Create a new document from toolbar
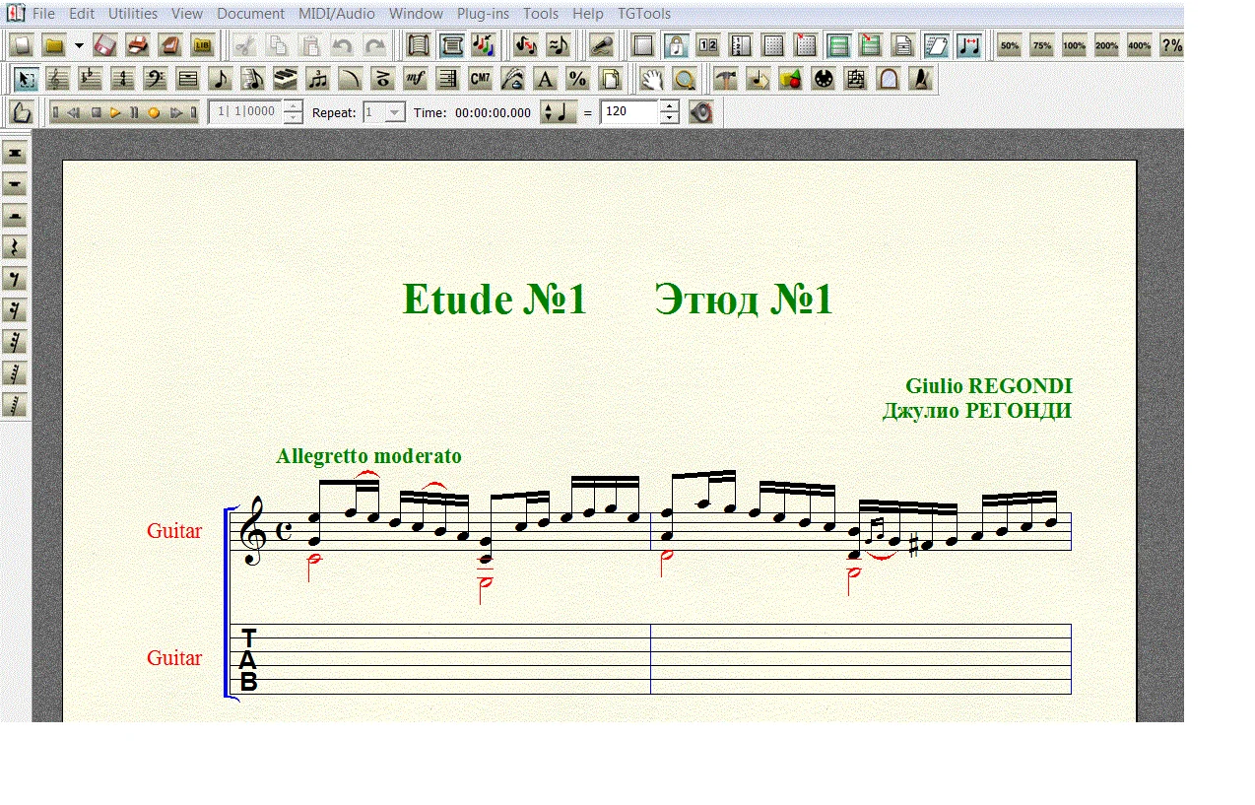 22,45
